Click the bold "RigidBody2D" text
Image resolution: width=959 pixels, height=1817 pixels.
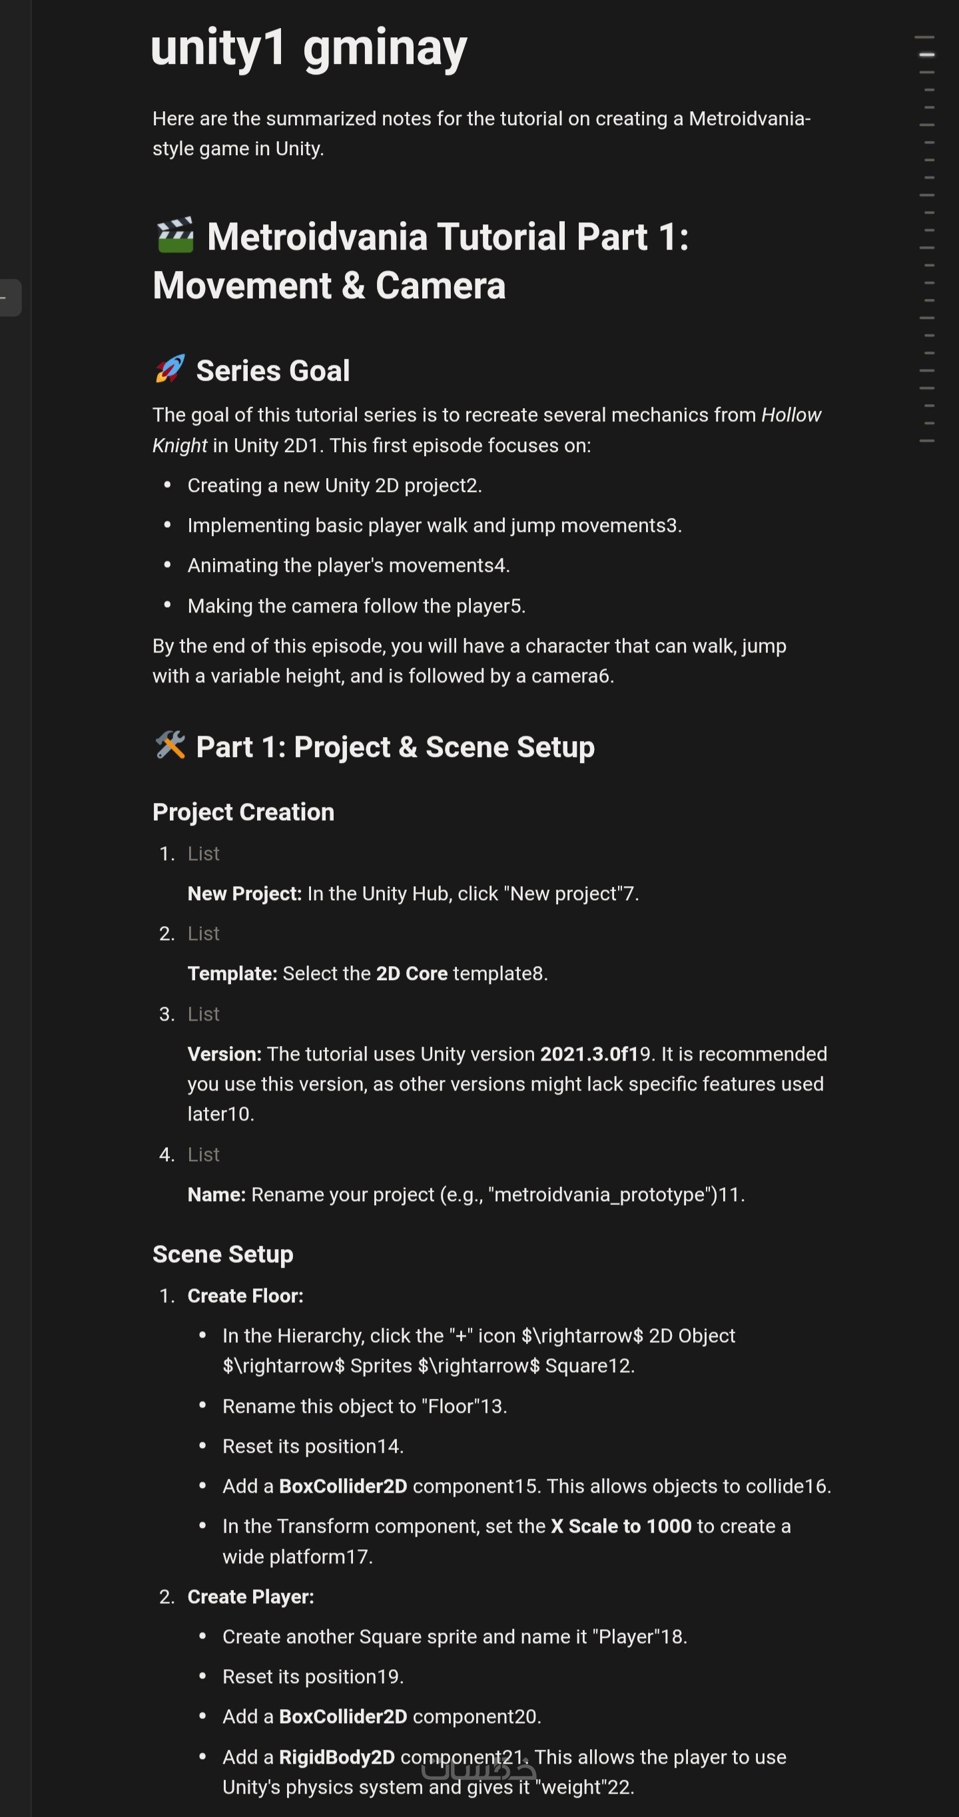pos(336,1756)
